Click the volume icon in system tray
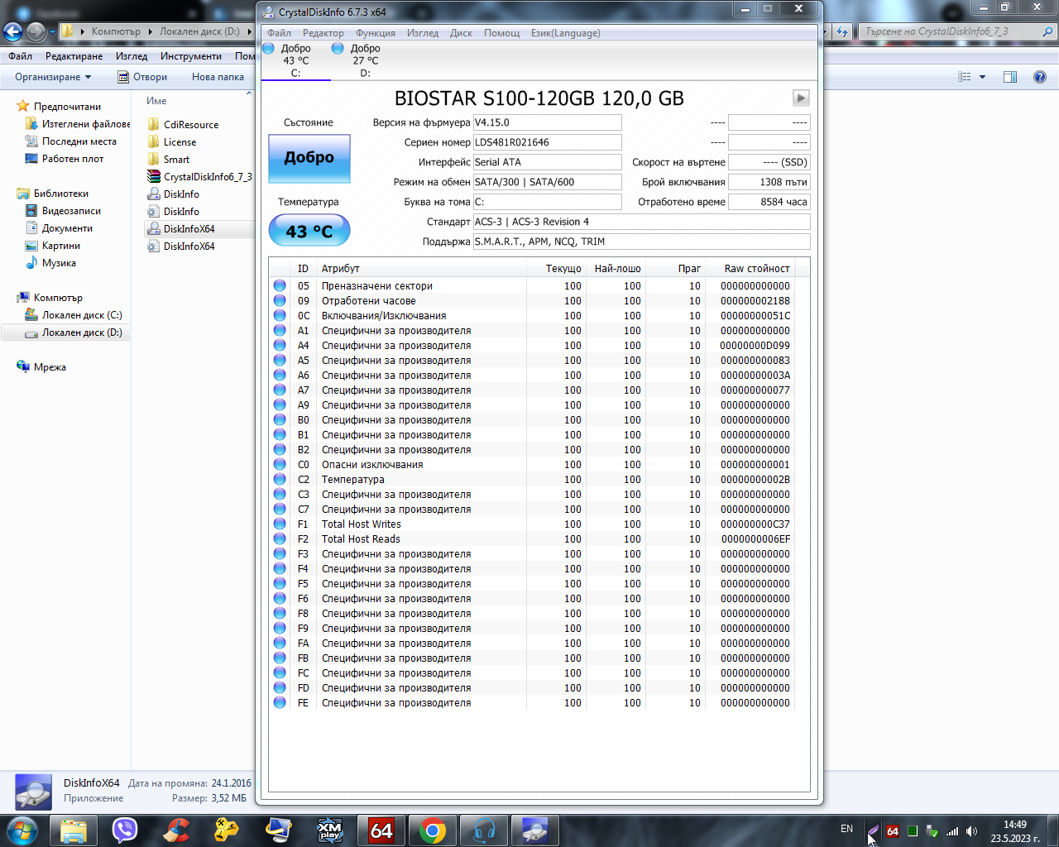 (971, 830)
